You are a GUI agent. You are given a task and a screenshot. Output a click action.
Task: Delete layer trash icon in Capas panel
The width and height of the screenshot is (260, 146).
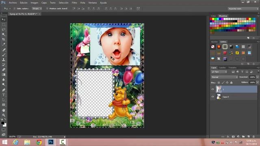(253, 137)
